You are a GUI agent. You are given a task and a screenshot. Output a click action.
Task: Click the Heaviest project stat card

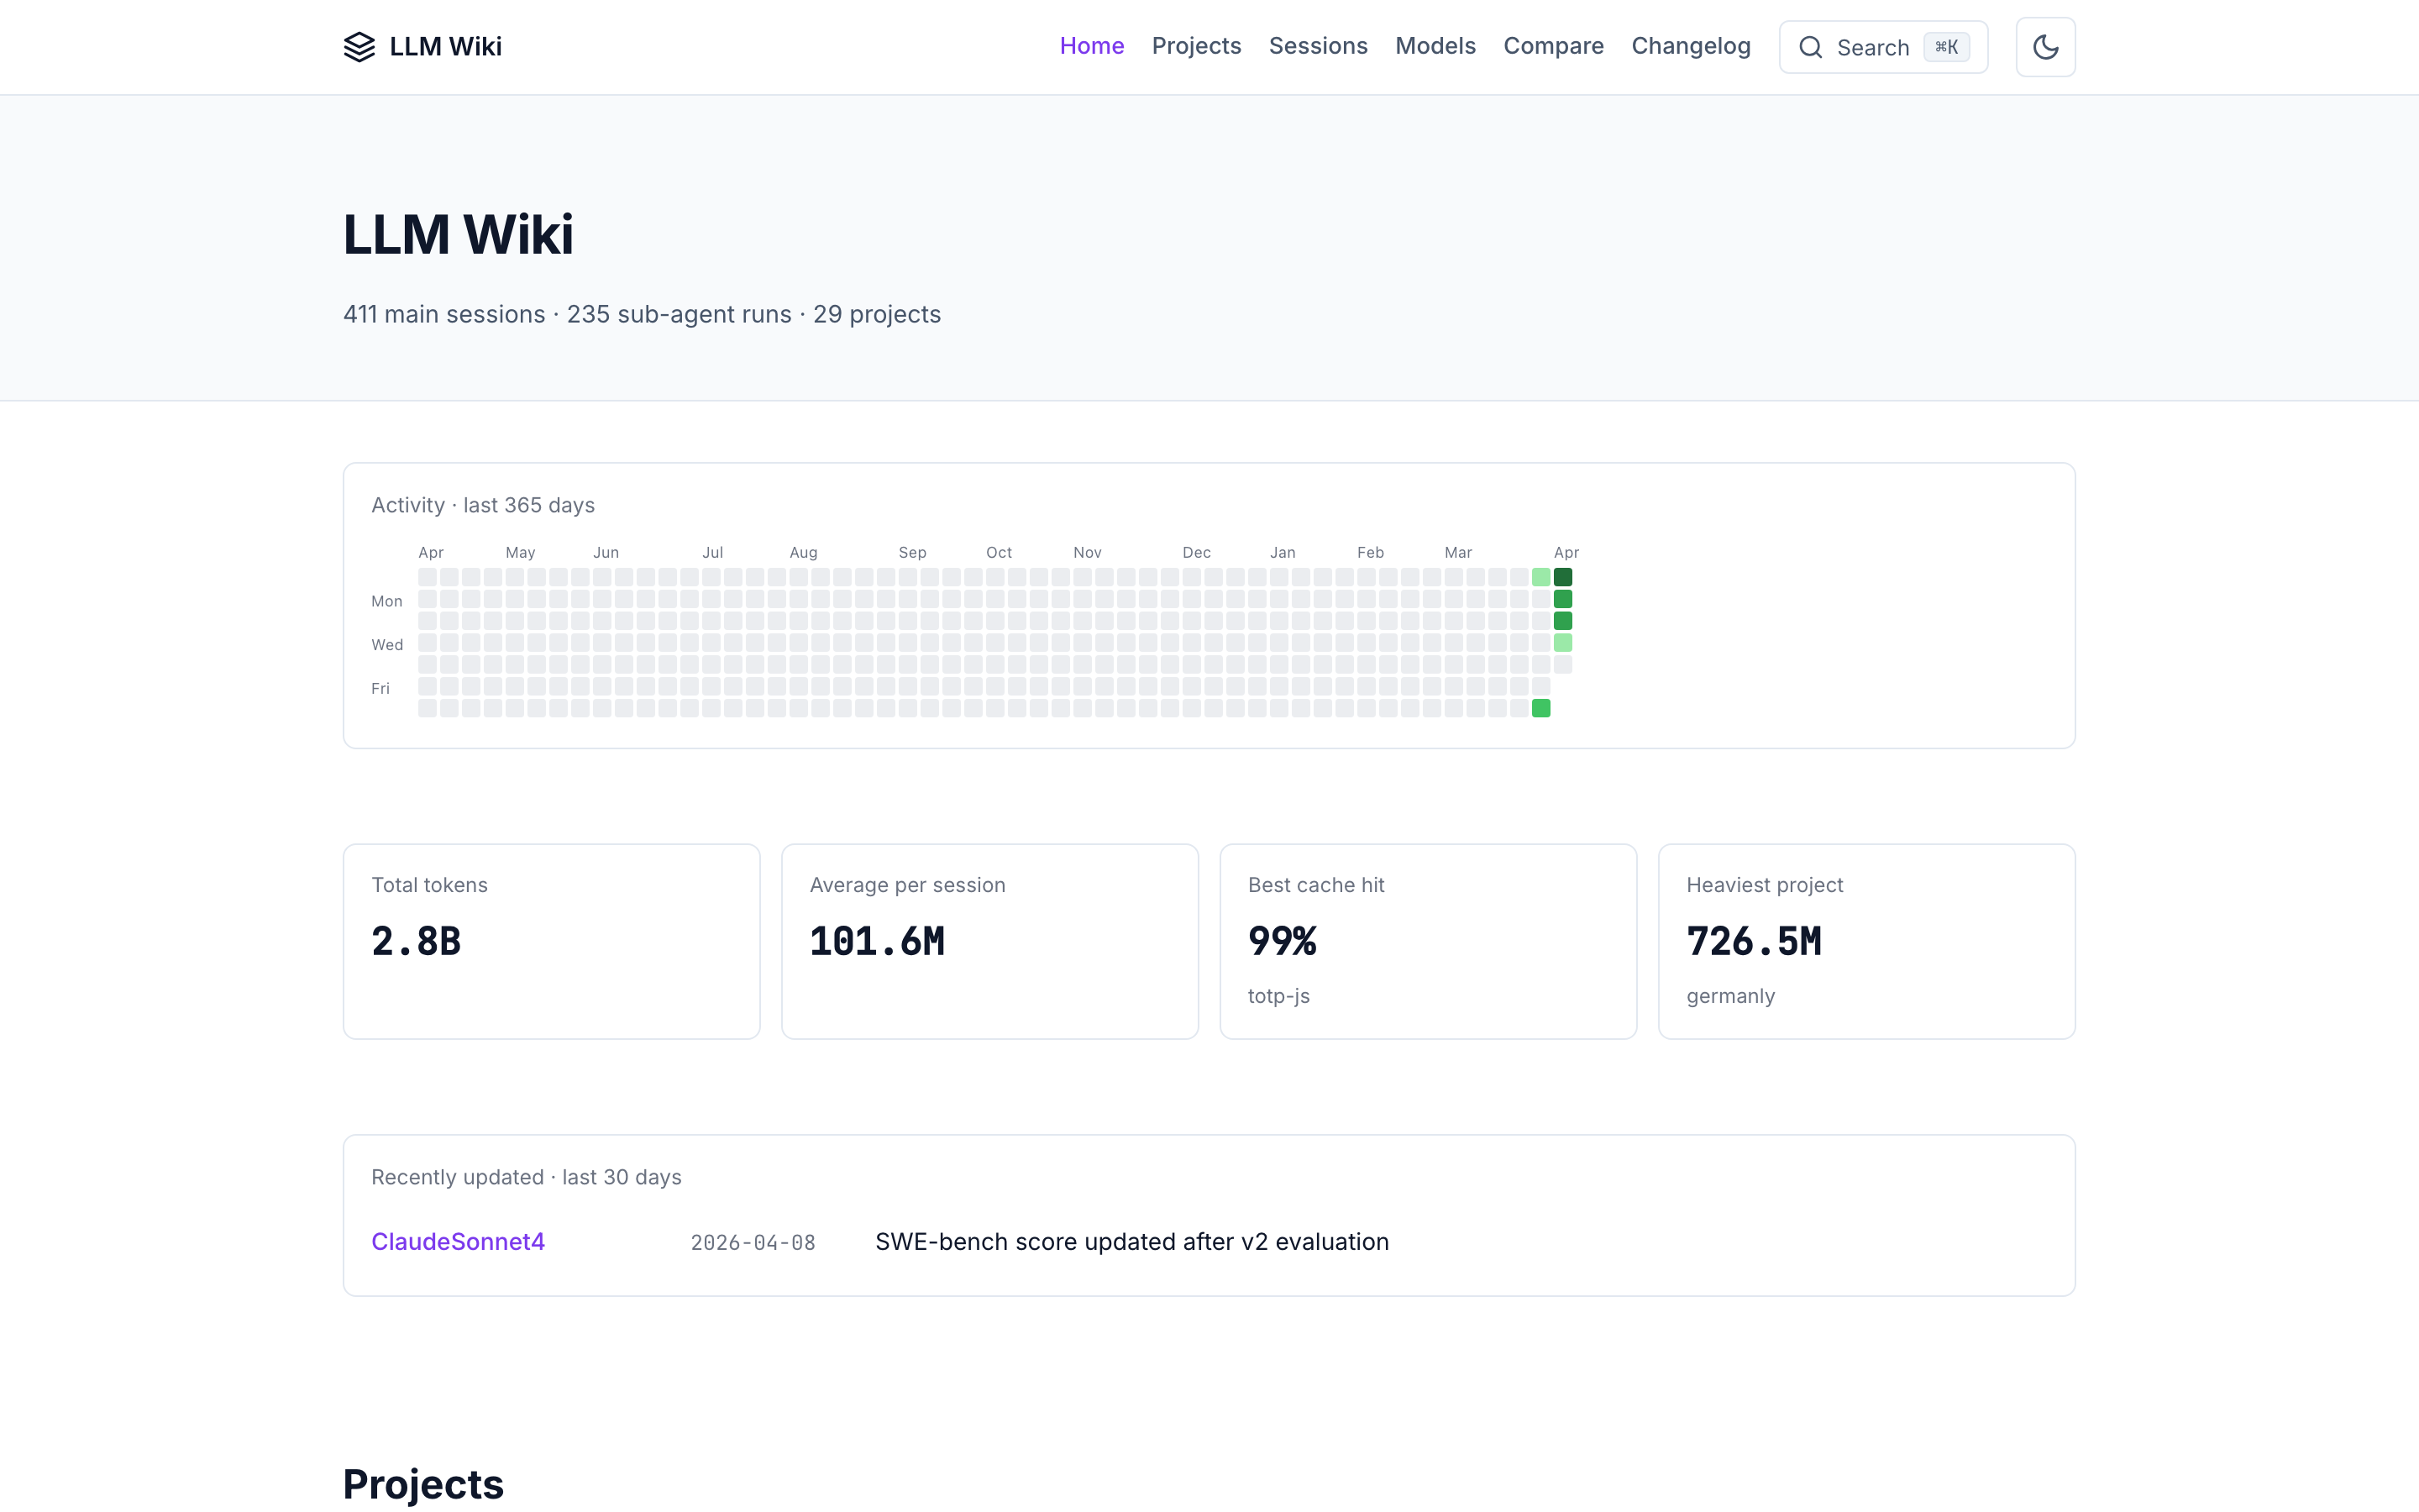point(1866,941)
